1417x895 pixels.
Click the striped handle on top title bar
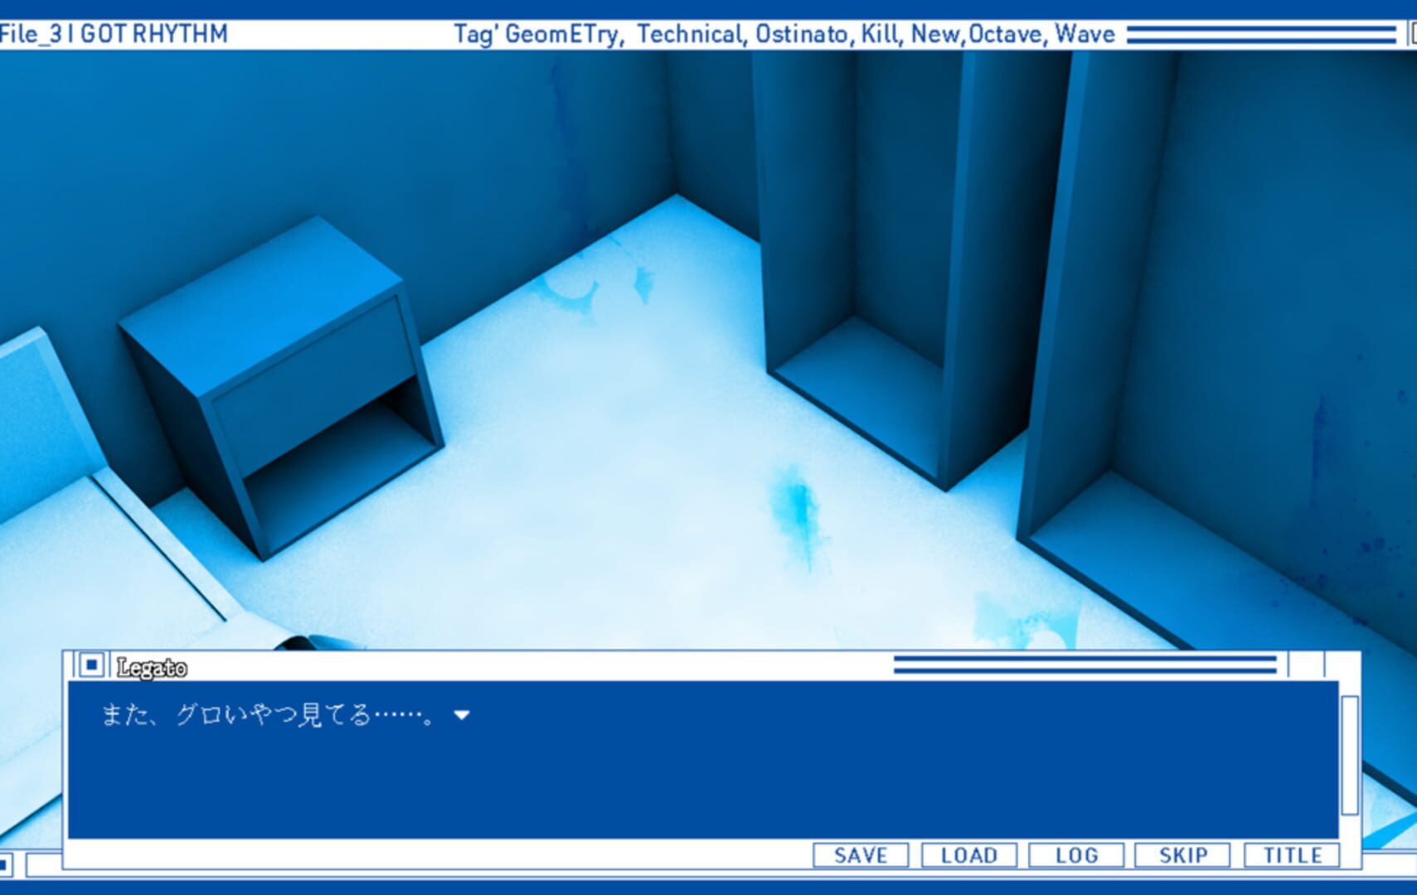pos(1260,34)
